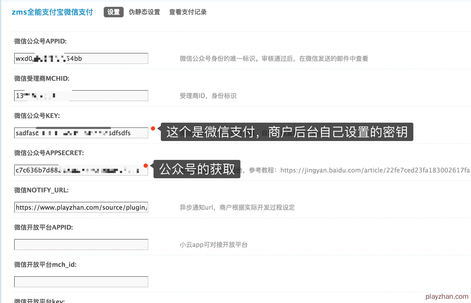Open the 设置 tab

pyautogui.click(x=113, y=12)
